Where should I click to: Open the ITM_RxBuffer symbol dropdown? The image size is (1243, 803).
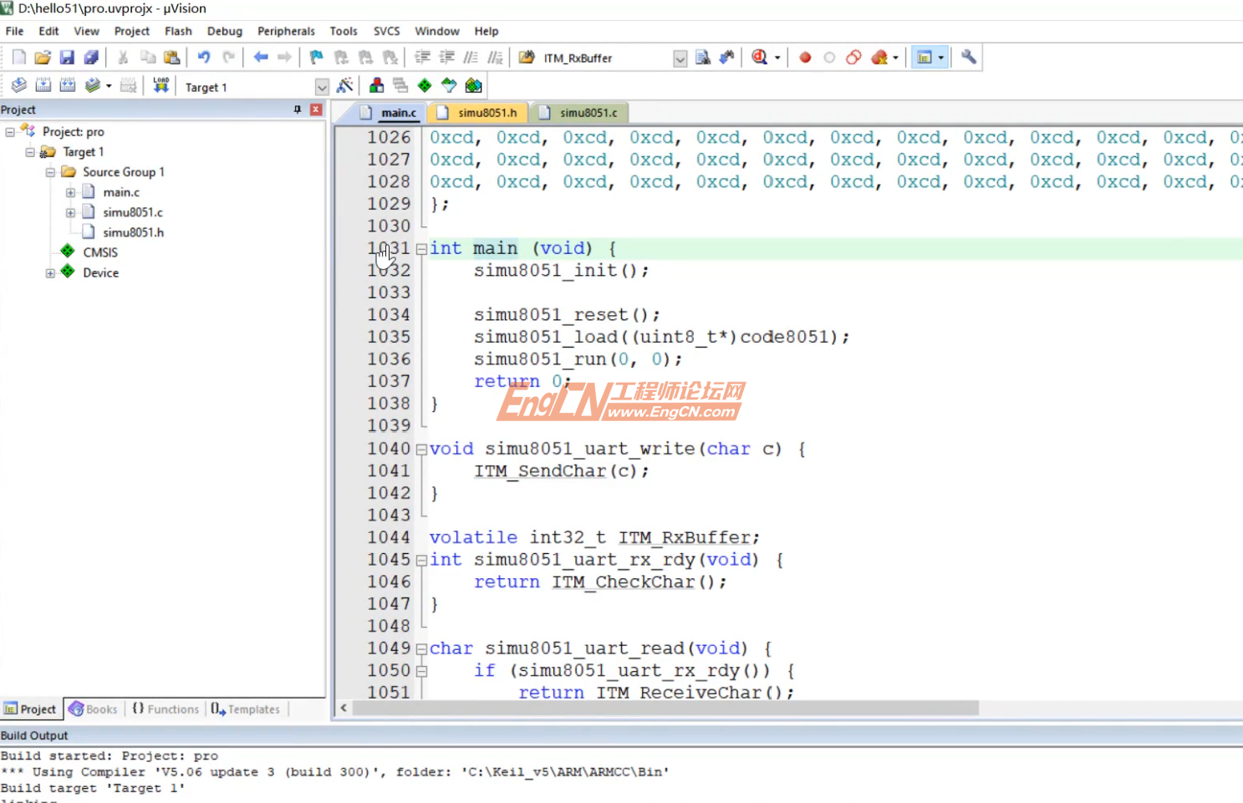pos(680,58)
